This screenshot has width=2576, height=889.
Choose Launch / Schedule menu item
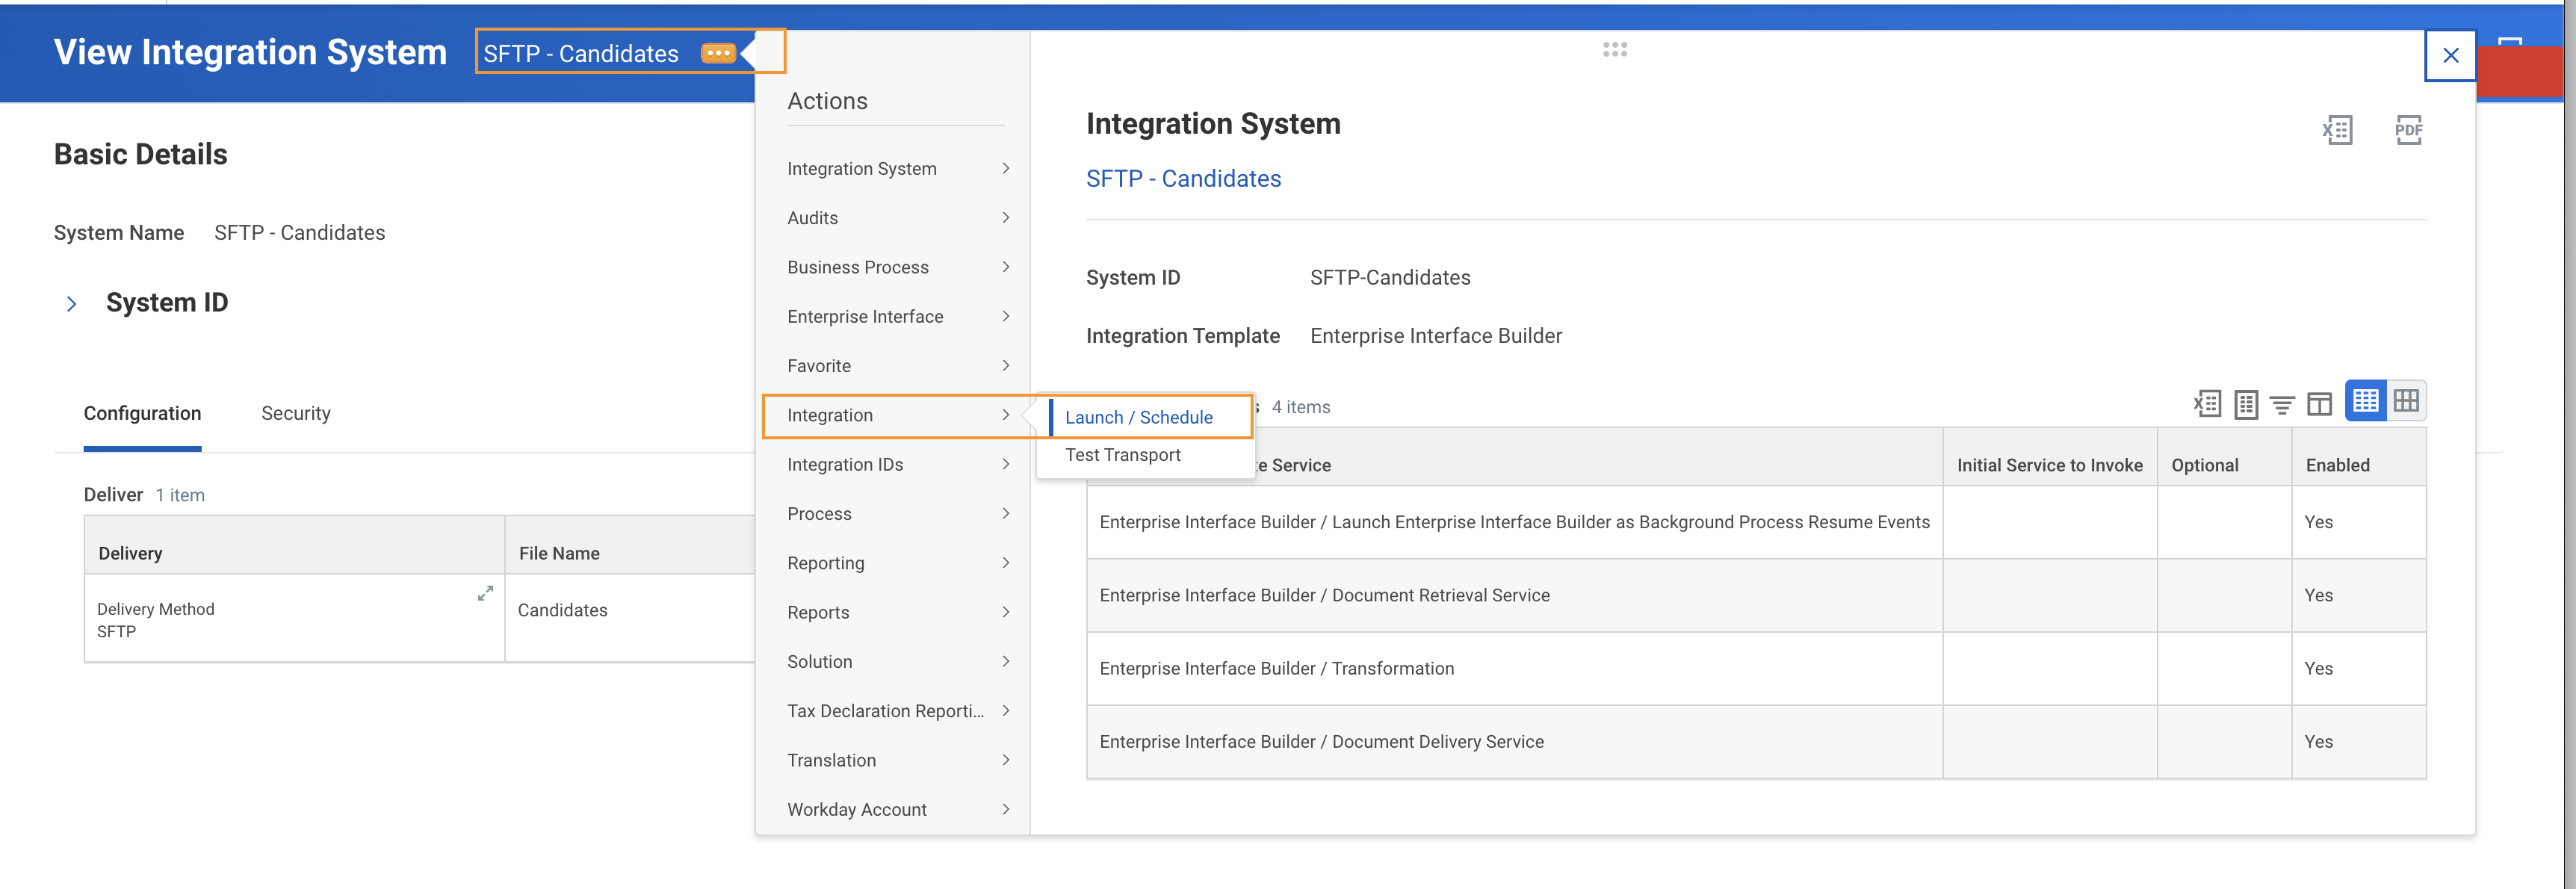click(x=1138, y=417)
